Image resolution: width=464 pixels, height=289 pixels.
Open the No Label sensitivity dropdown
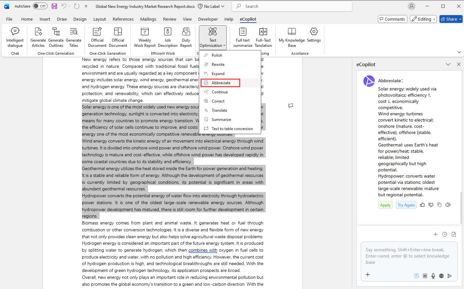click(211, 6)
